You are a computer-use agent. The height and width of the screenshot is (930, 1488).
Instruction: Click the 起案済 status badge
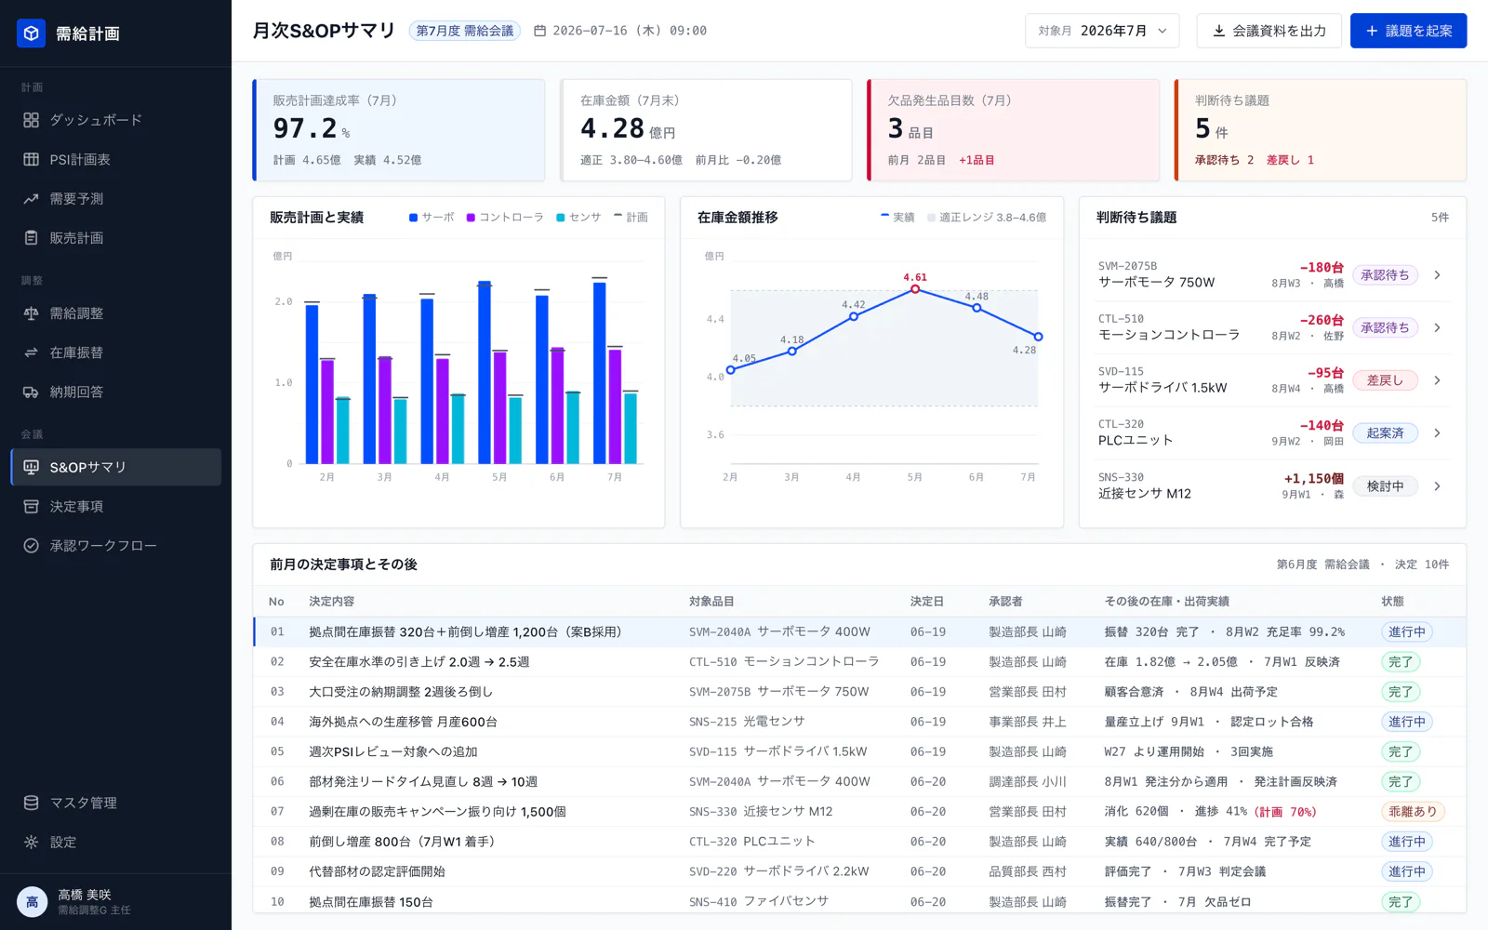[x=1385, y=433]
